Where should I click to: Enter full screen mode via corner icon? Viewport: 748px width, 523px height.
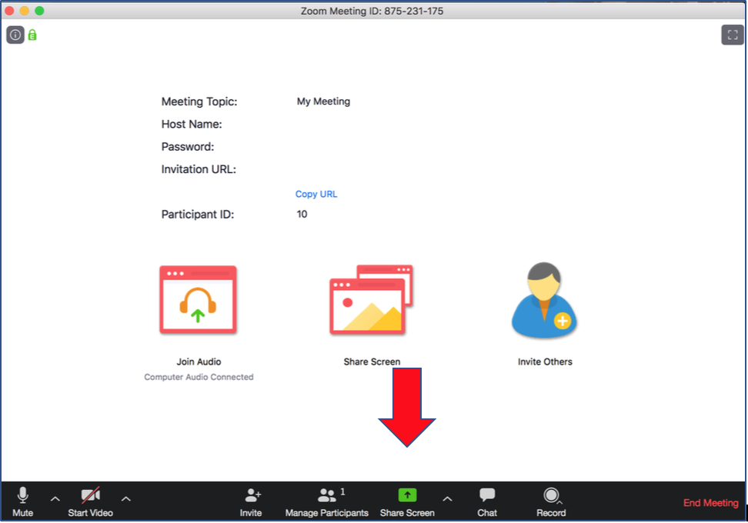(733, 35)
